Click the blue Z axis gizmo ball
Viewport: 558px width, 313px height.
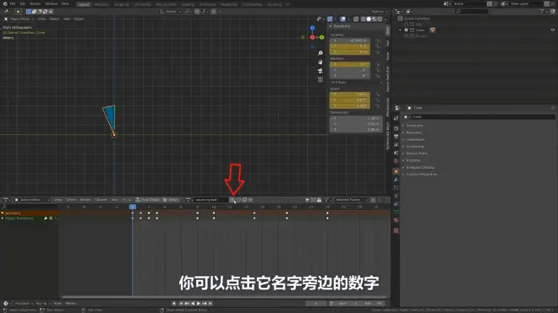point(312,28)
